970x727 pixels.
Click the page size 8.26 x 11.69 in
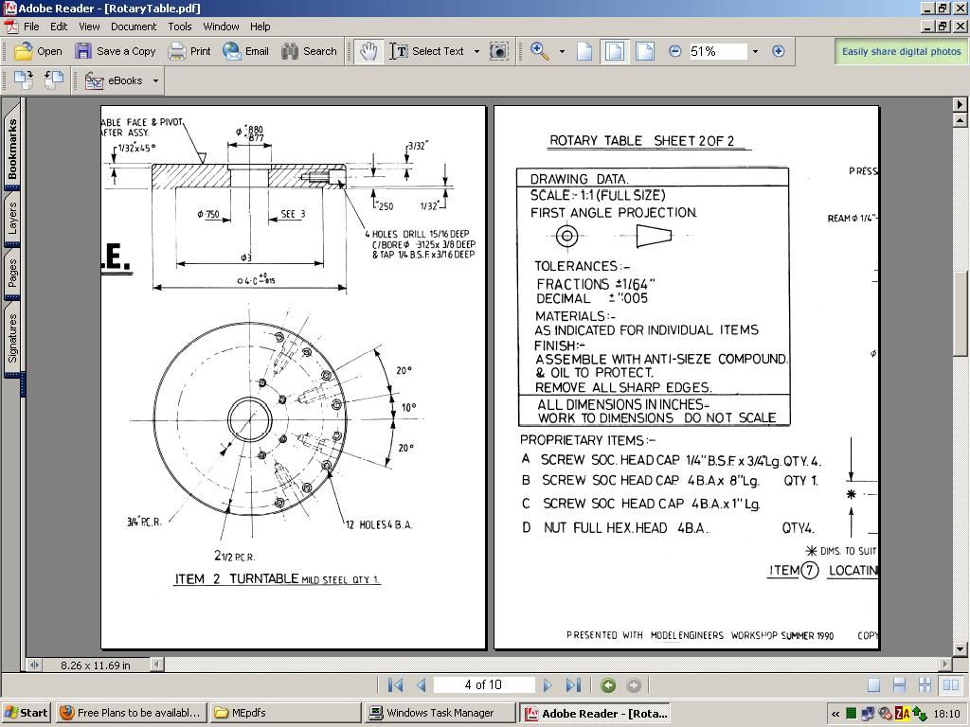(x=96, y=665)
